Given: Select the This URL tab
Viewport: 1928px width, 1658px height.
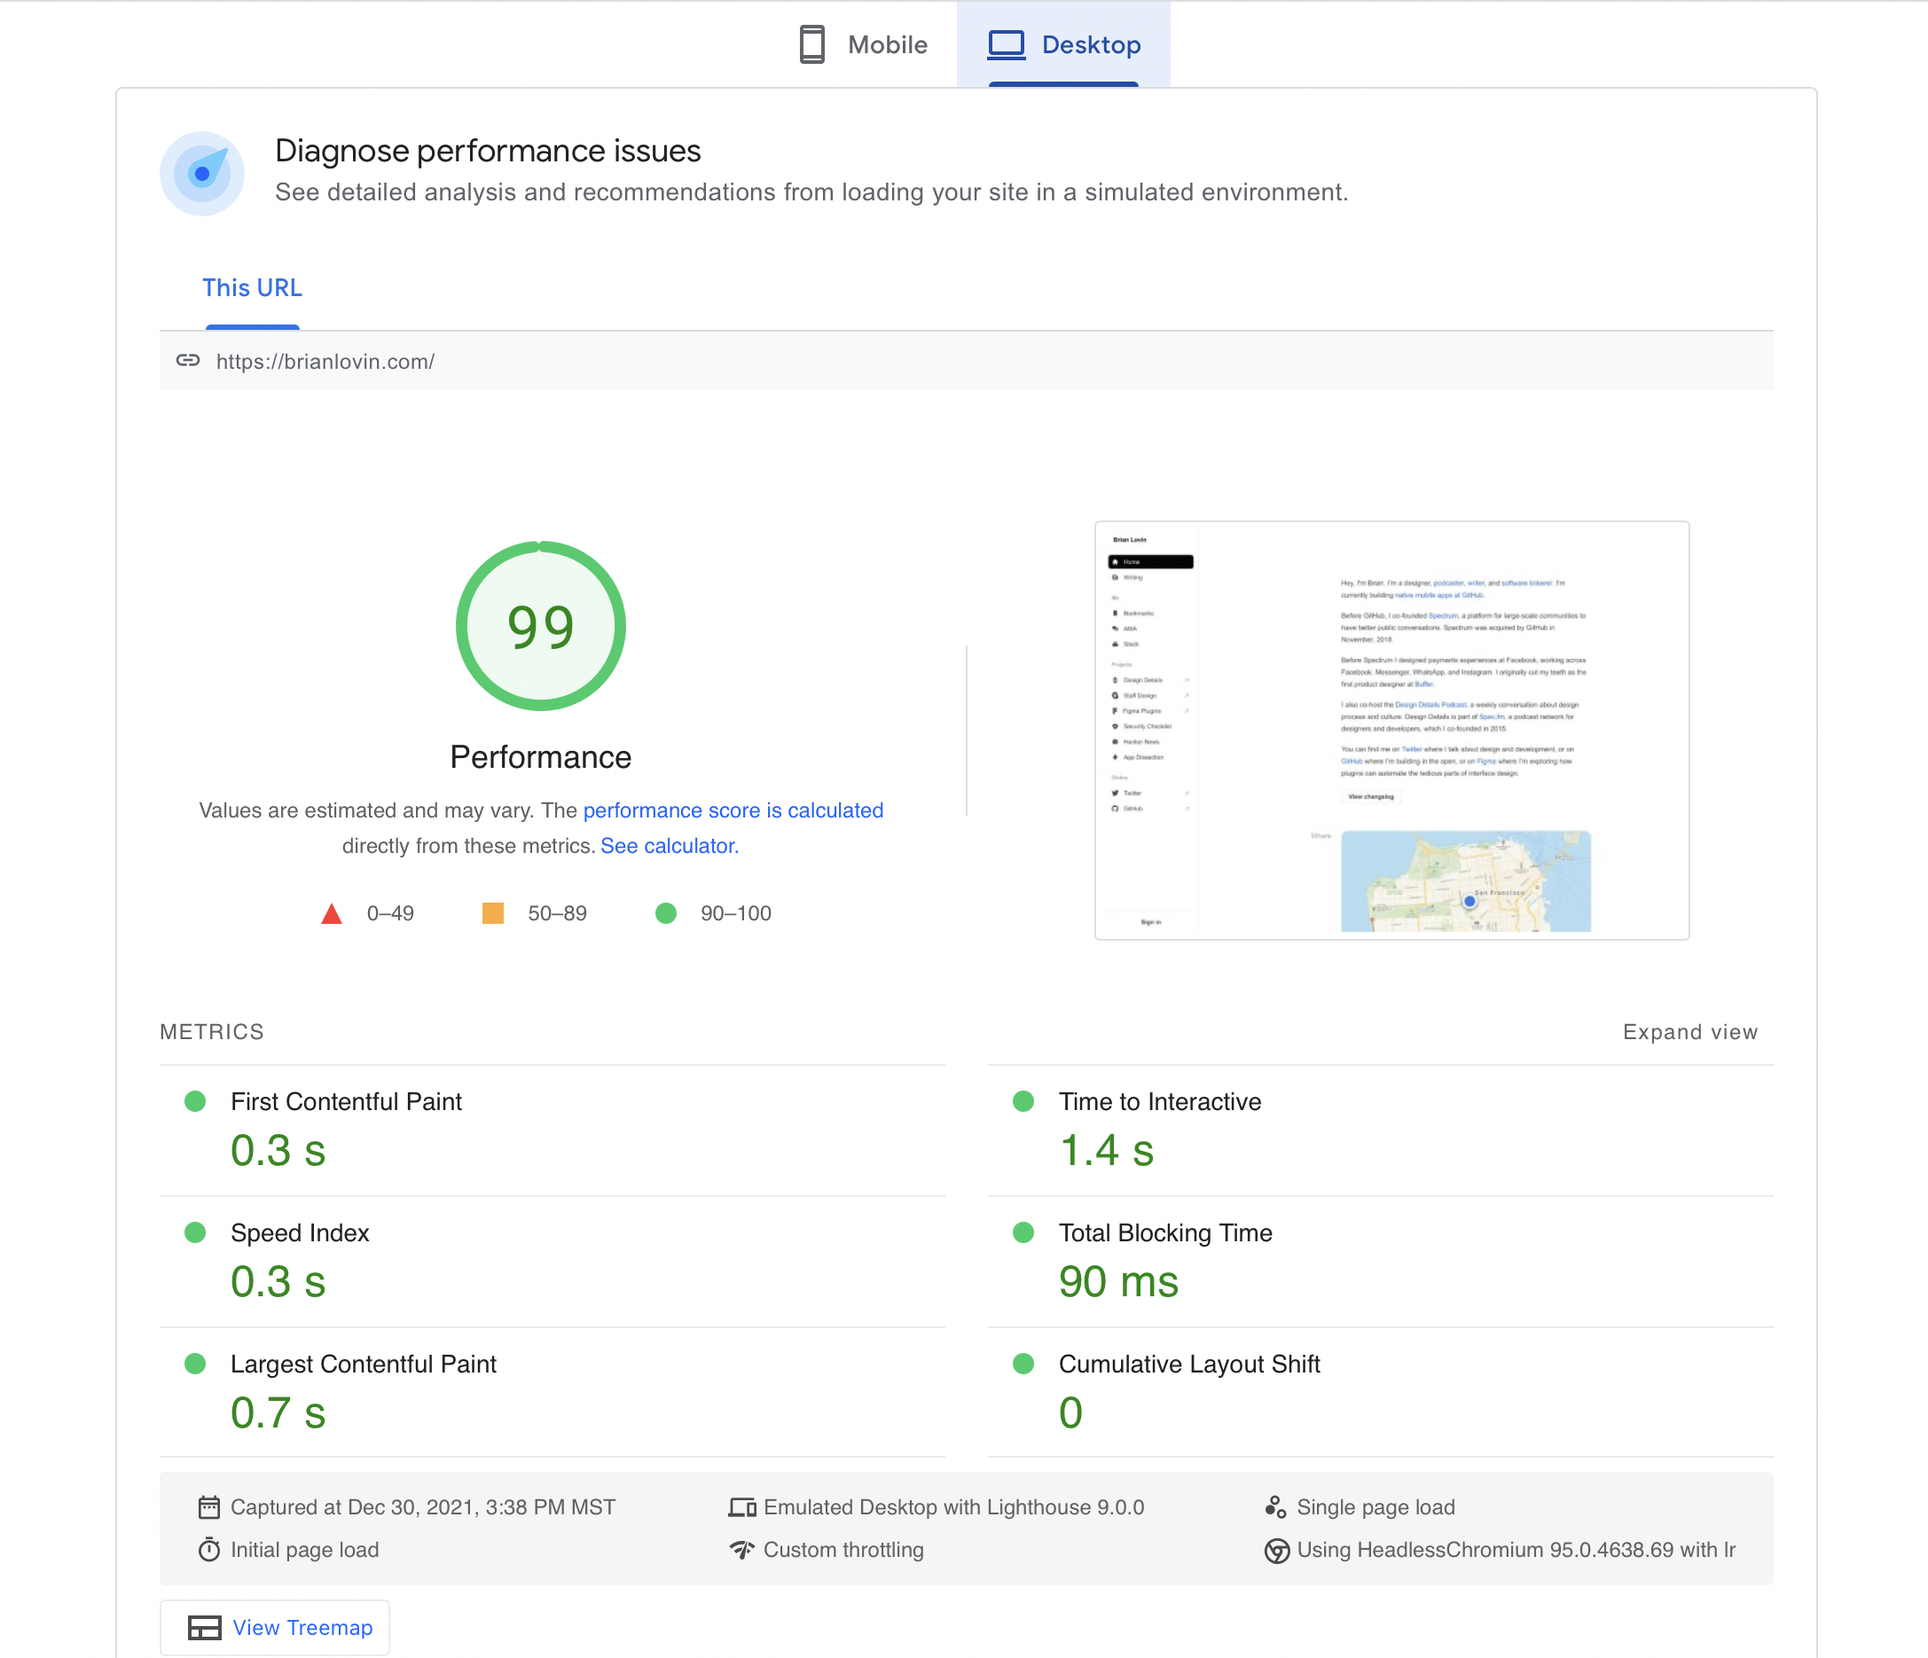Looking at the screenshot, I should coord(252,288).
